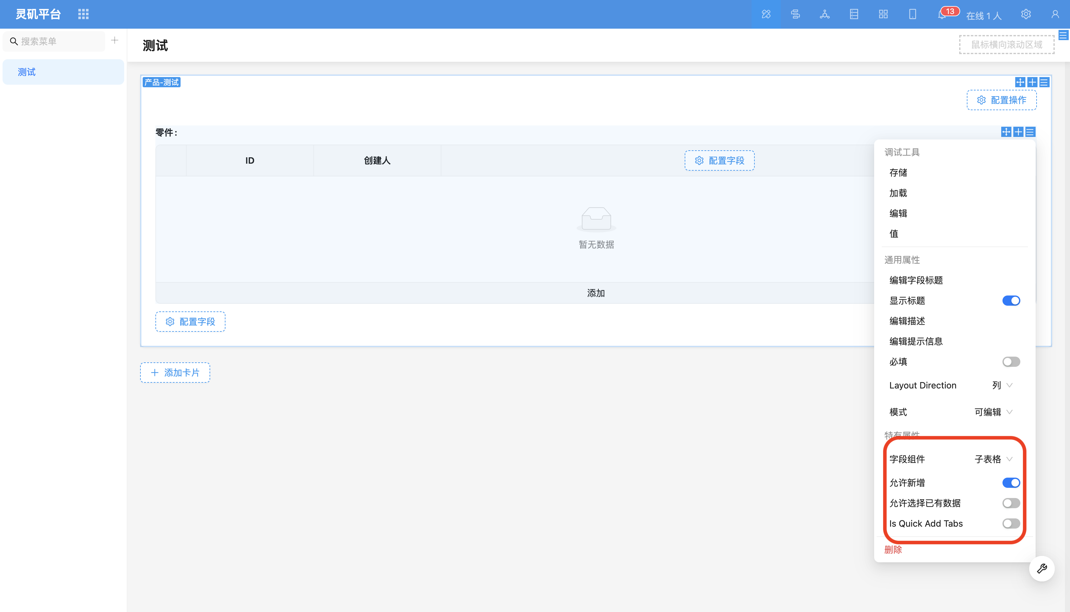Open 模式 dropdown showing 可编辑
Screen dimensions: 1070x612
point(994,412)
